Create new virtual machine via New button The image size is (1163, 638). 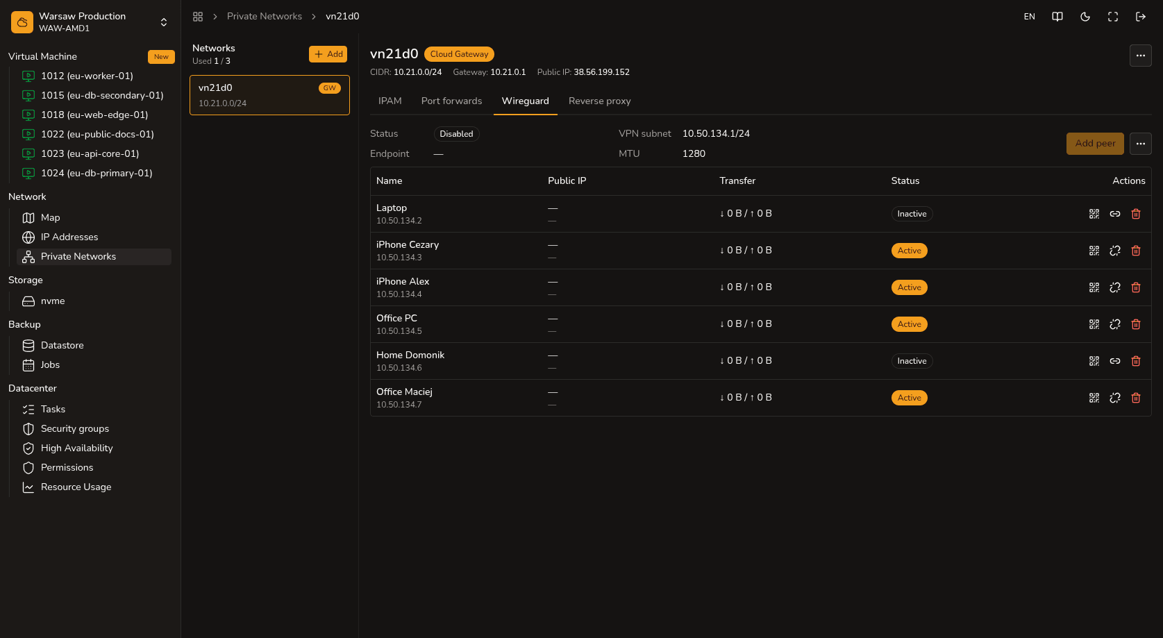(161, 57)
